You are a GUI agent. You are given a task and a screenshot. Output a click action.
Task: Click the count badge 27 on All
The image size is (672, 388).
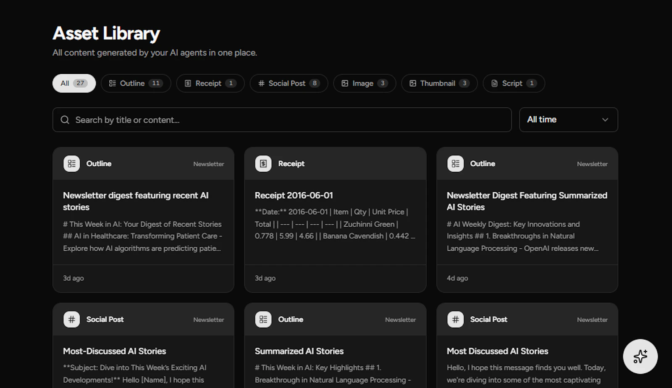80,83
